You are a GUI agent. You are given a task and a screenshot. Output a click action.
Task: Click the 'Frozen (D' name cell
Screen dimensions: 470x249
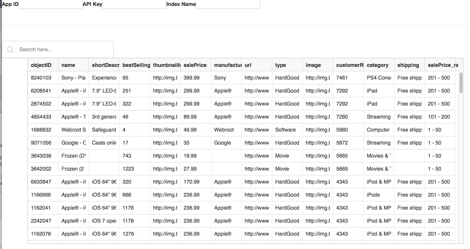point(73,156)
